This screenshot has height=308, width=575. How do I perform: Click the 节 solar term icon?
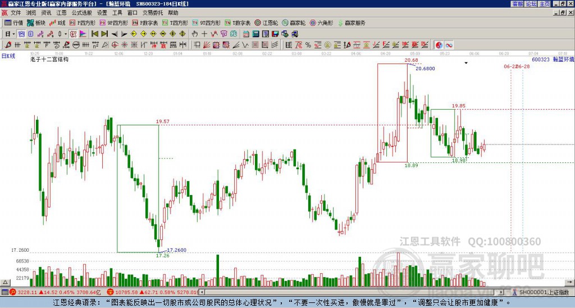[x=223, y=34]
